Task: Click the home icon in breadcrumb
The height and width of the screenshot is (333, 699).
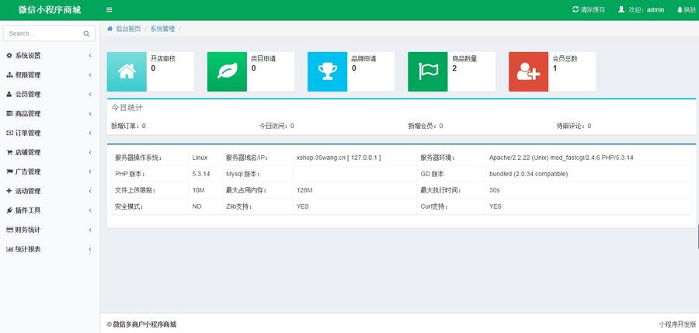Action: click(x=110, y=29)
